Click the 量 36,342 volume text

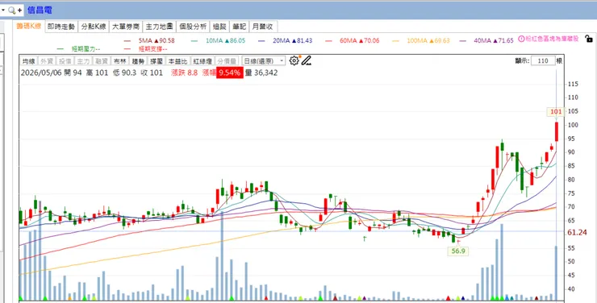(x=261, y=73)
